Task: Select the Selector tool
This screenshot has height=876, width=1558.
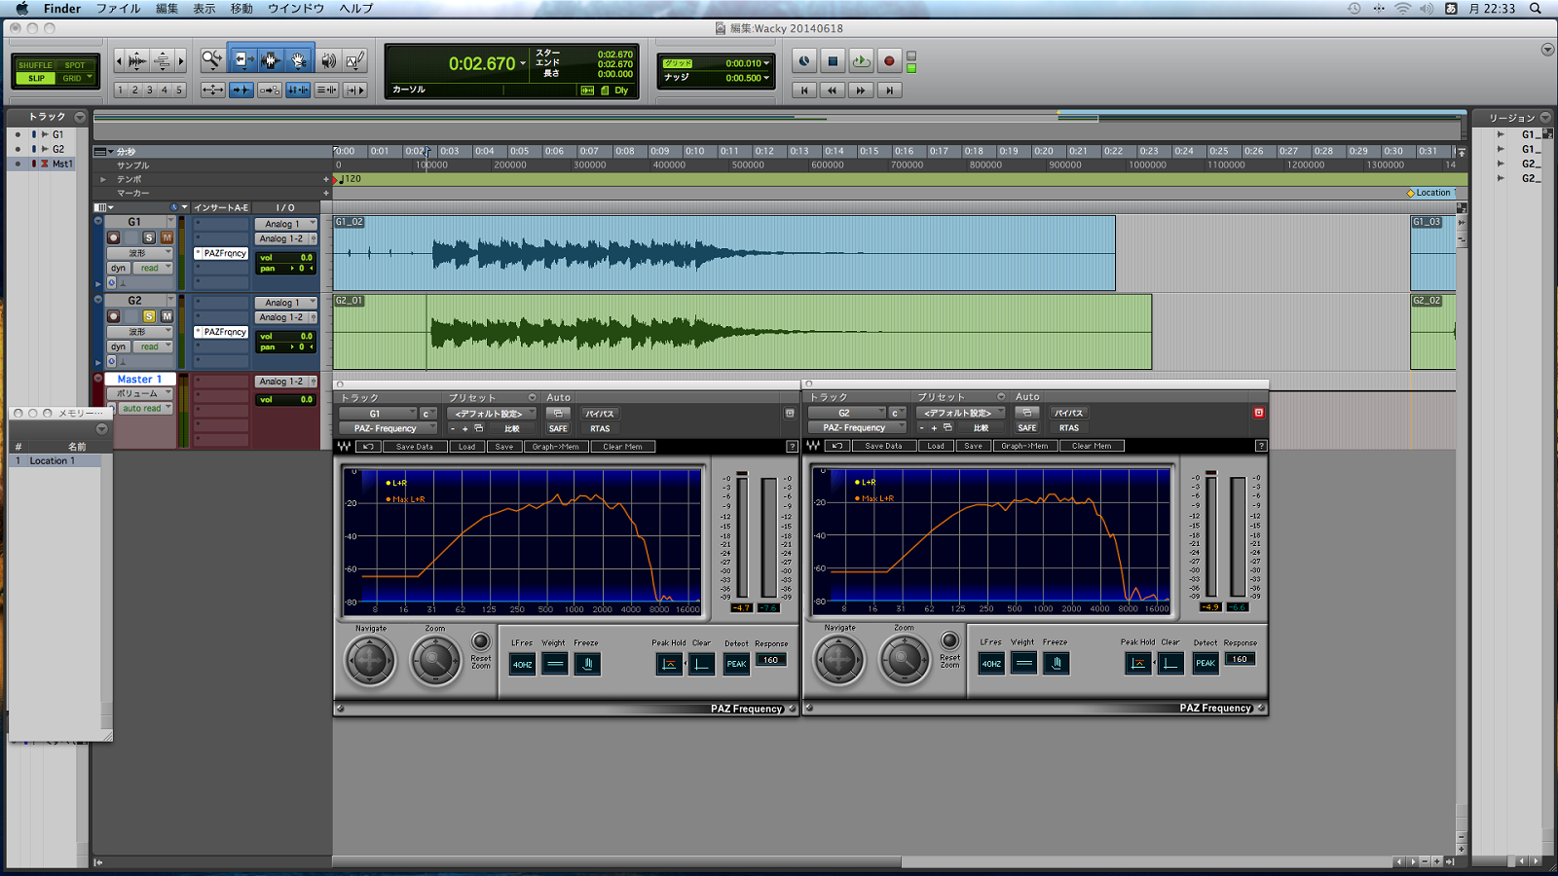Action: click(271, 60)
